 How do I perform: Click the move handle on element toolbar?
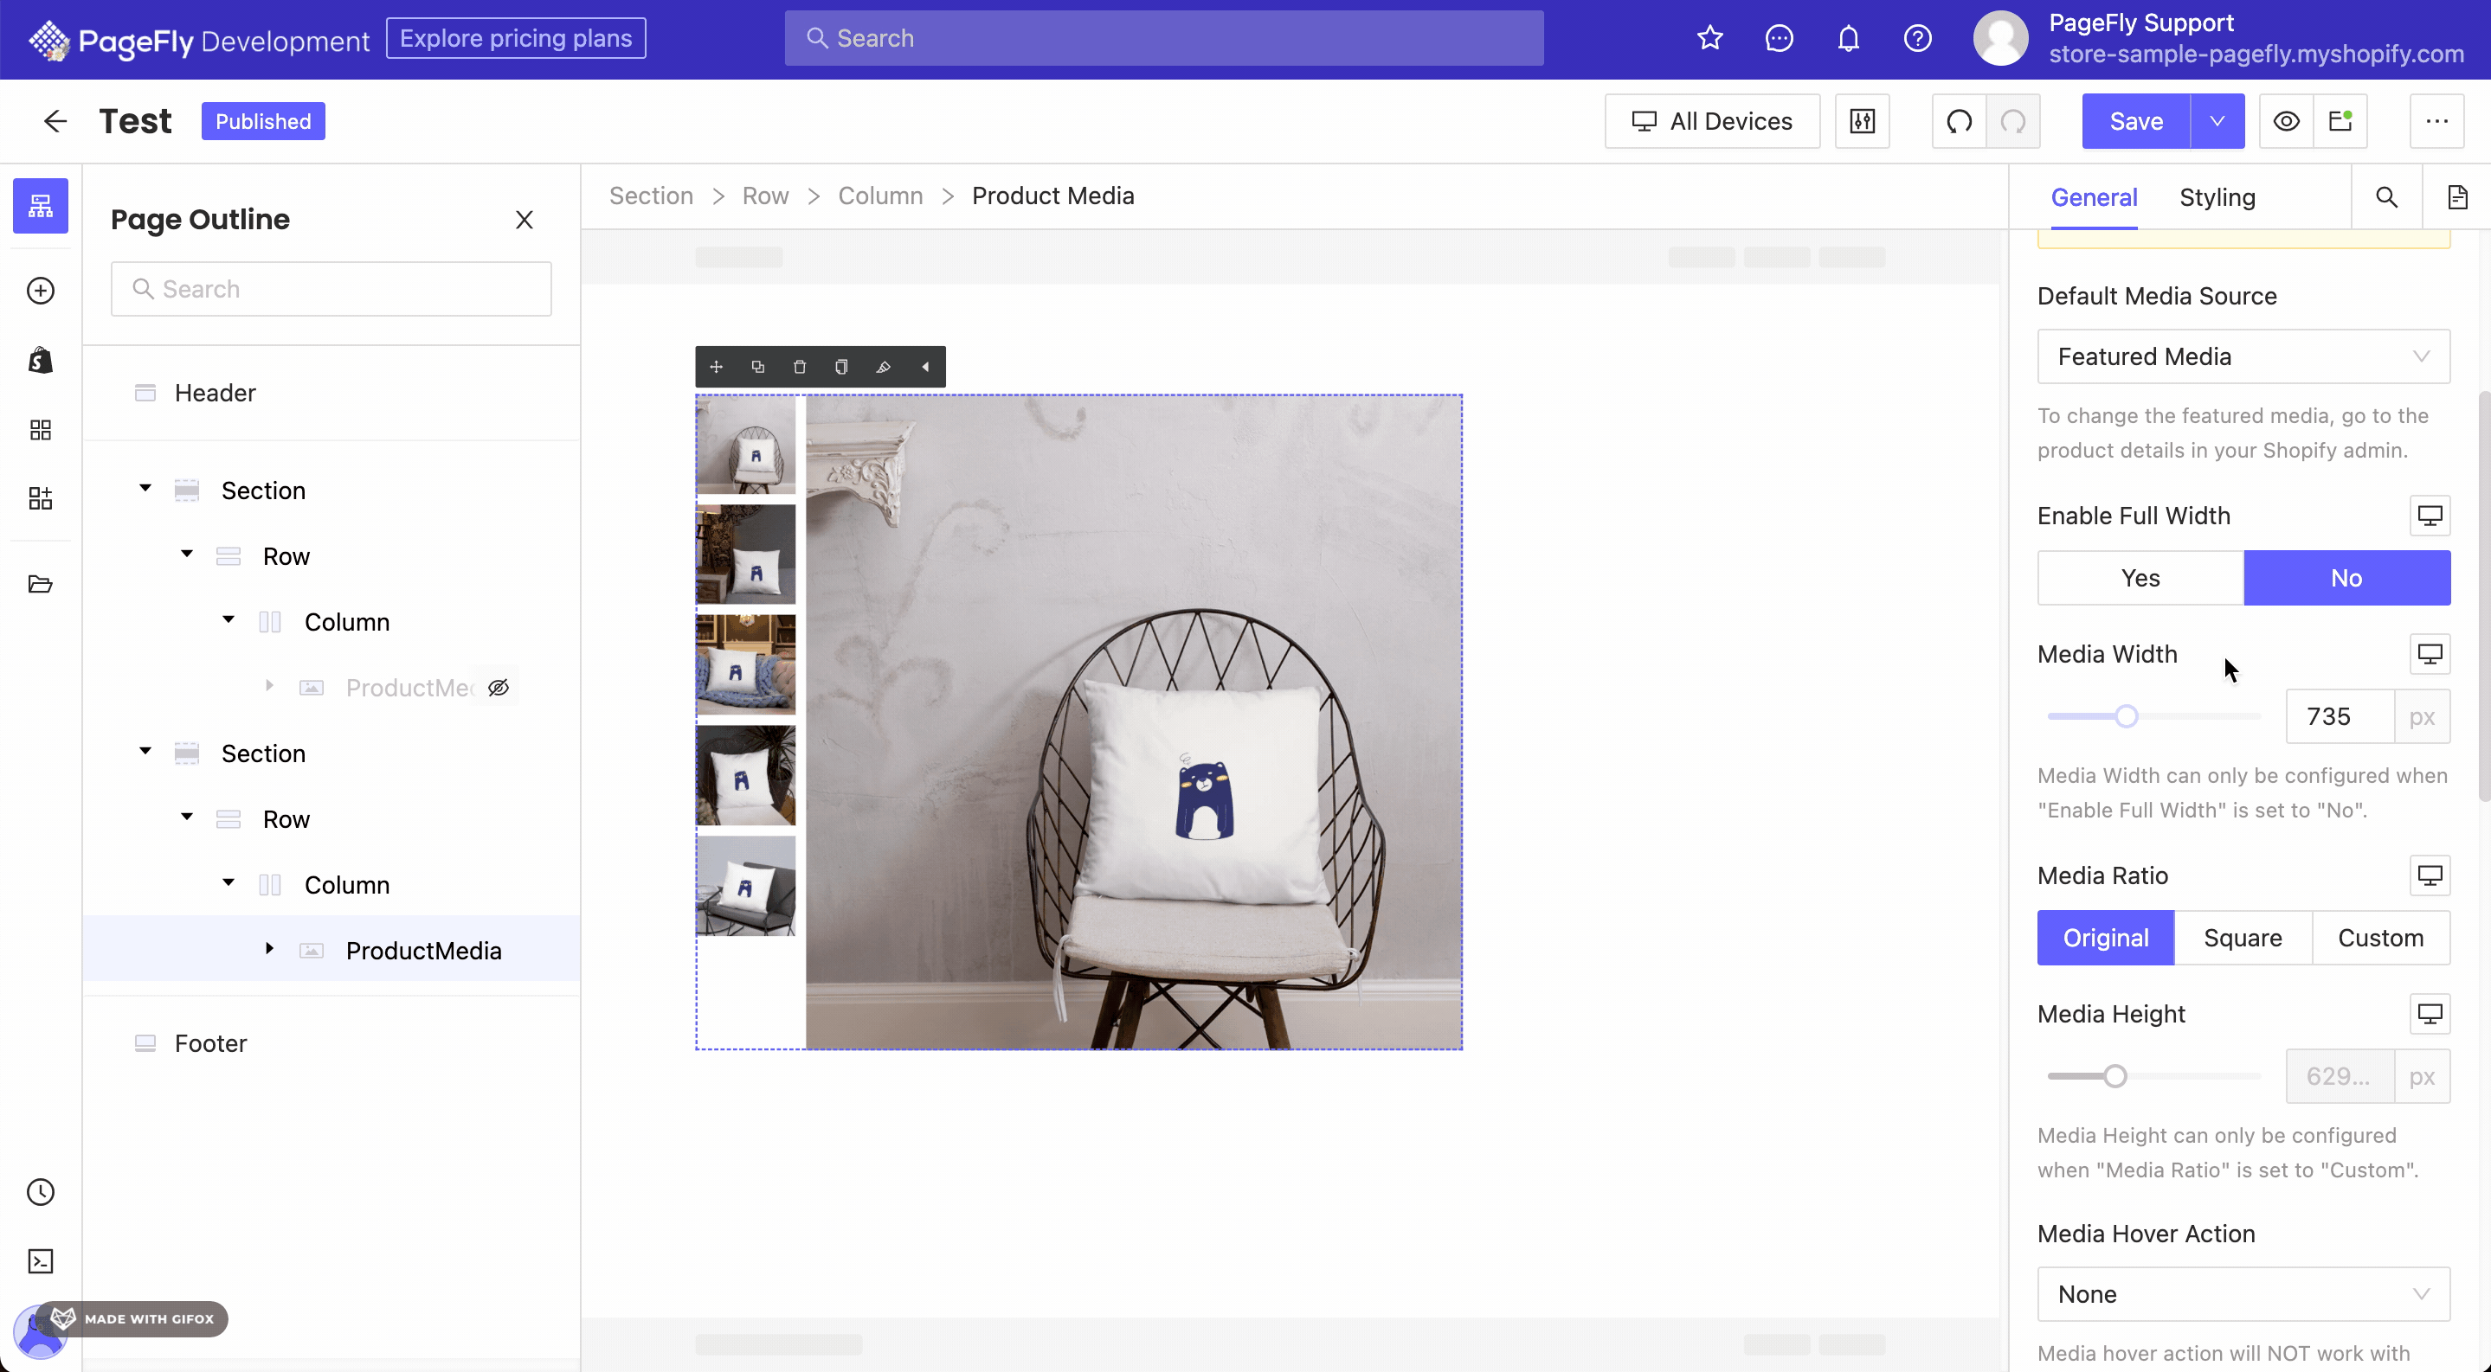[x=717, y=367]
